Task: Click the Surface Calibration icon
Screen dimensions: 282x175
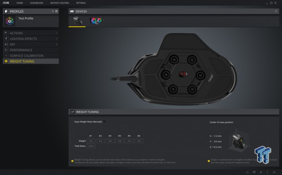Action: coord(6,56)
